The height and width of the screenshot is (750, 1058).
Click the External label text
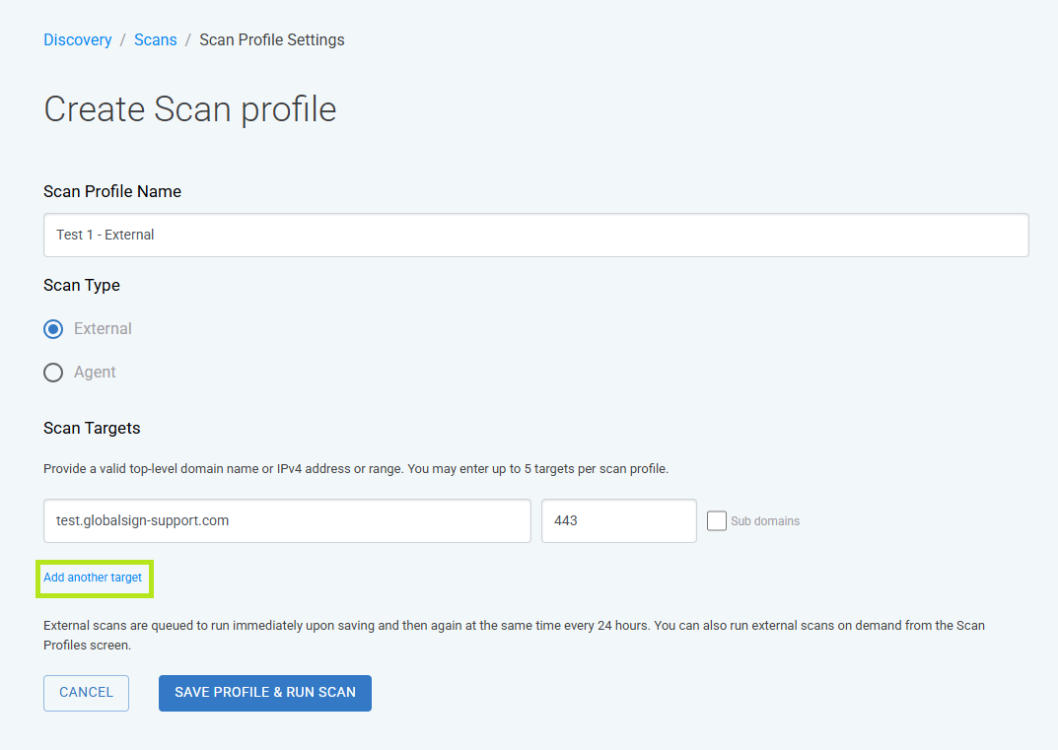[103, 328]
